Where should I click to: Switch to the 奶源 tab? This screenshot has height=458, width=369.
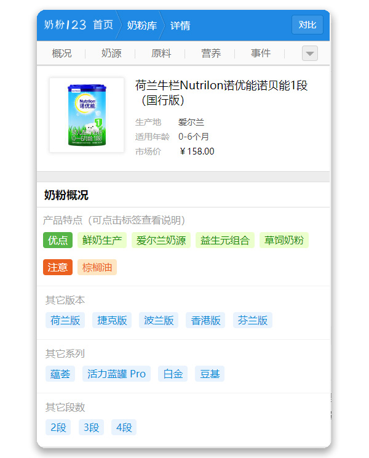[111, 53]
